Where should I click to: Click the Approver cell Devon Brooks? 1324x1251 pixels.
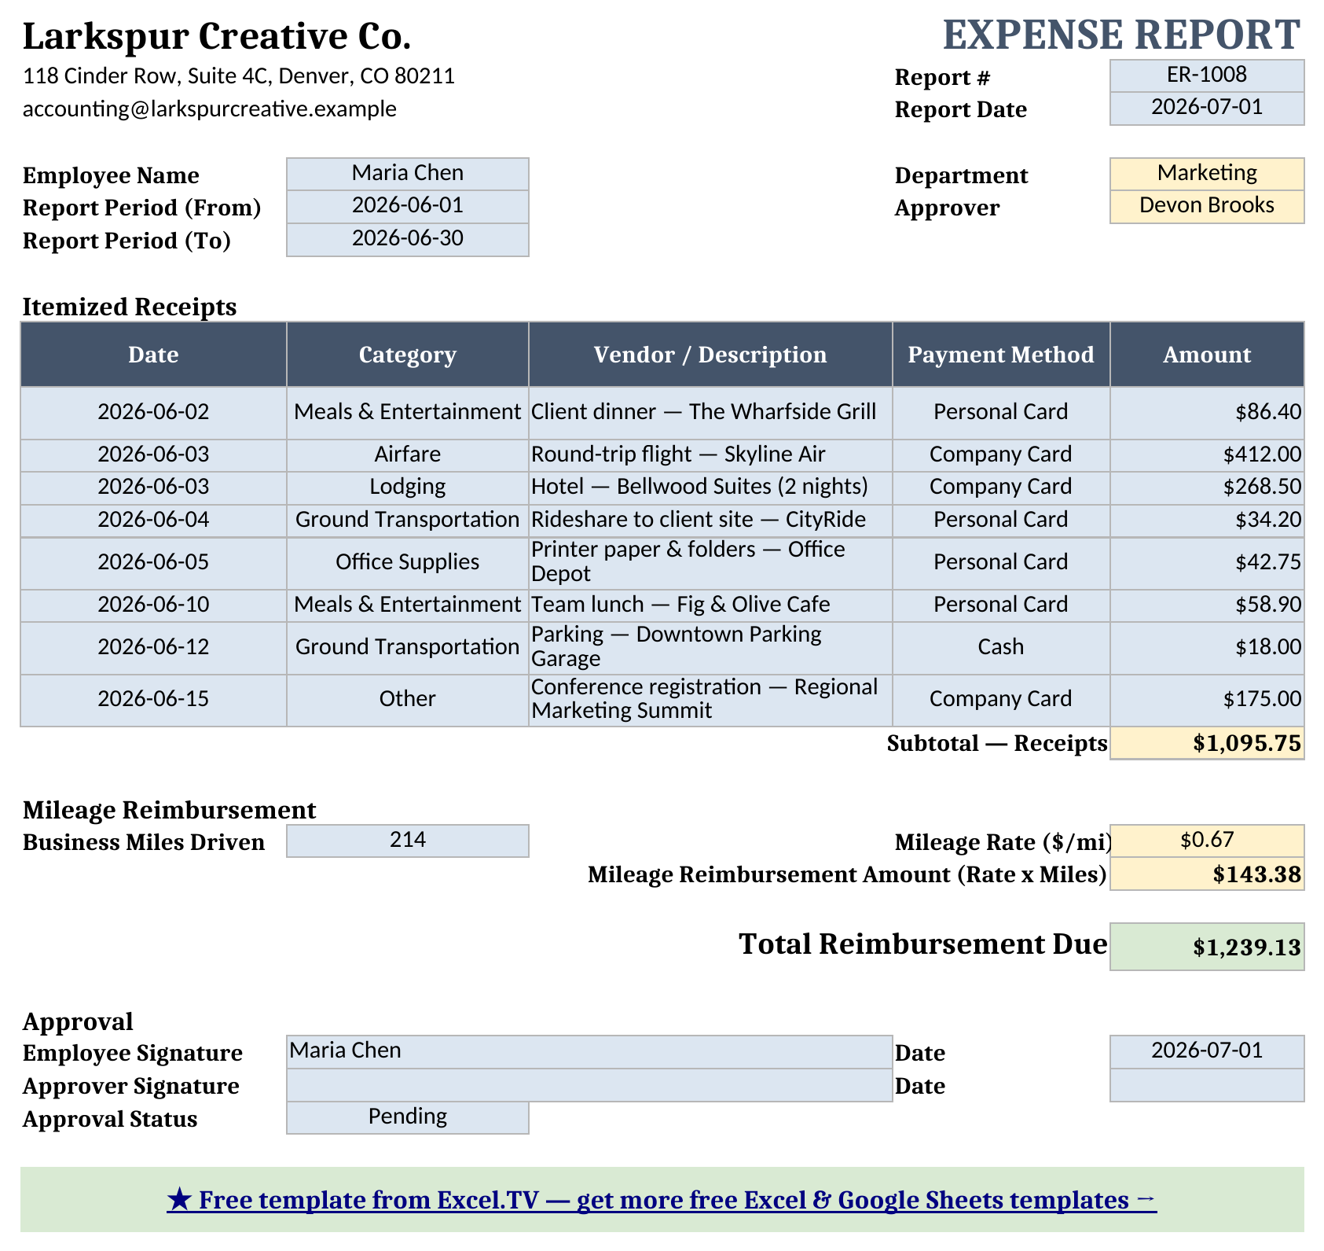1207,207
